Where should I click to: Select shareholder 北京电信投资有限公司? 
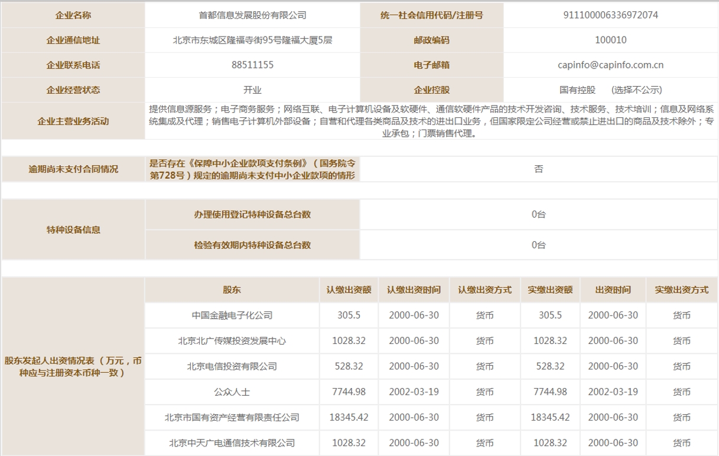click(x=232, y=366)
